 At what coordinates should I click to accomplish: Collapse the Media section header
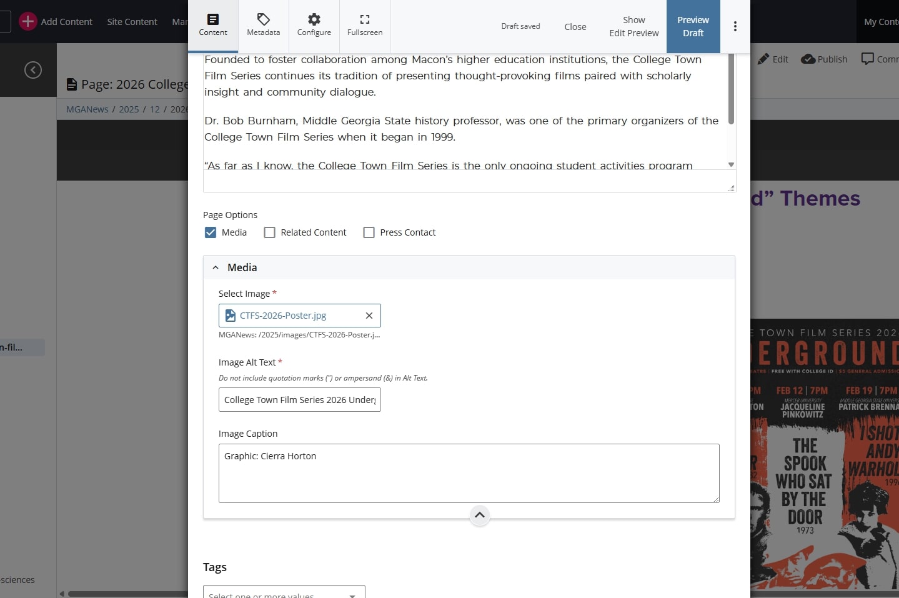tap(216, 267)
